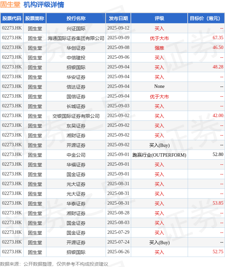Click target price 42.00

[x=218, y=115]
